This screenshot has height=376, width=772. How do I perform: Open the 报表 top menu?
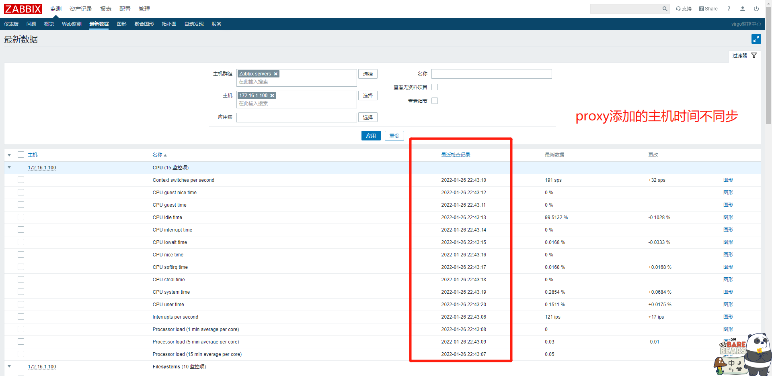[106, 9]
